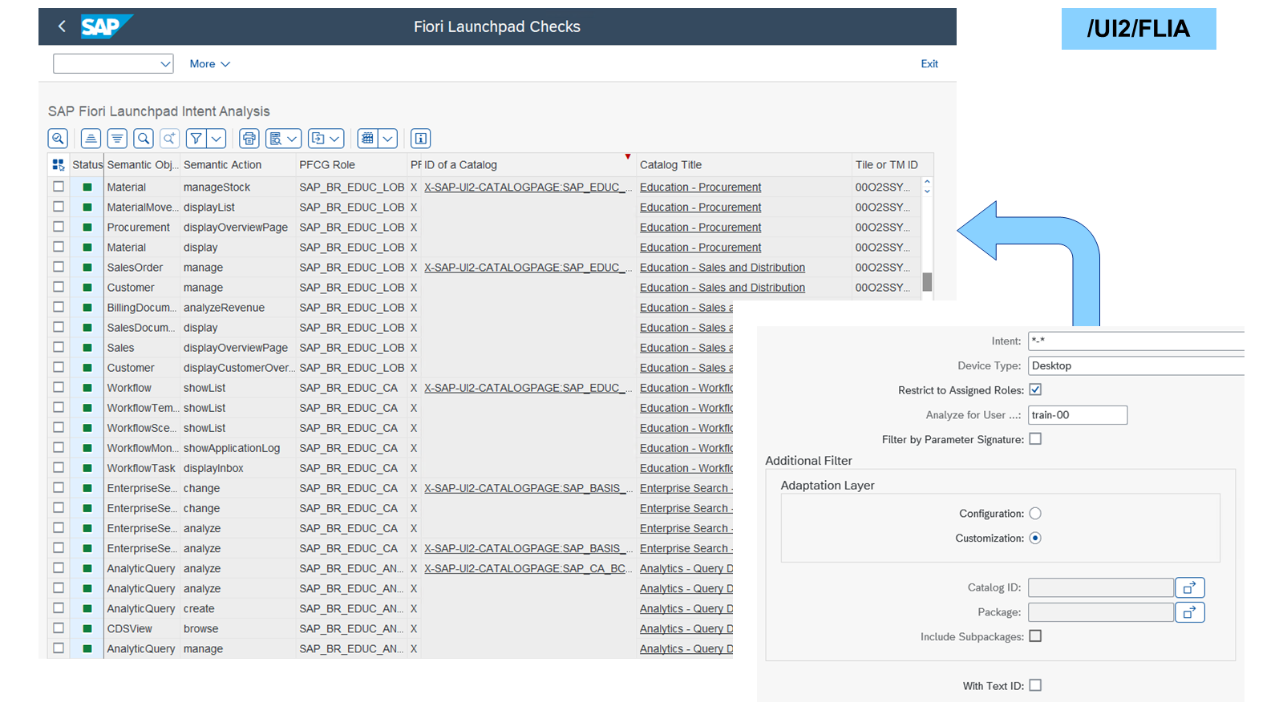Click into the Intent input field
This screenshot has height=710, width=1283.
point(1135,341)
